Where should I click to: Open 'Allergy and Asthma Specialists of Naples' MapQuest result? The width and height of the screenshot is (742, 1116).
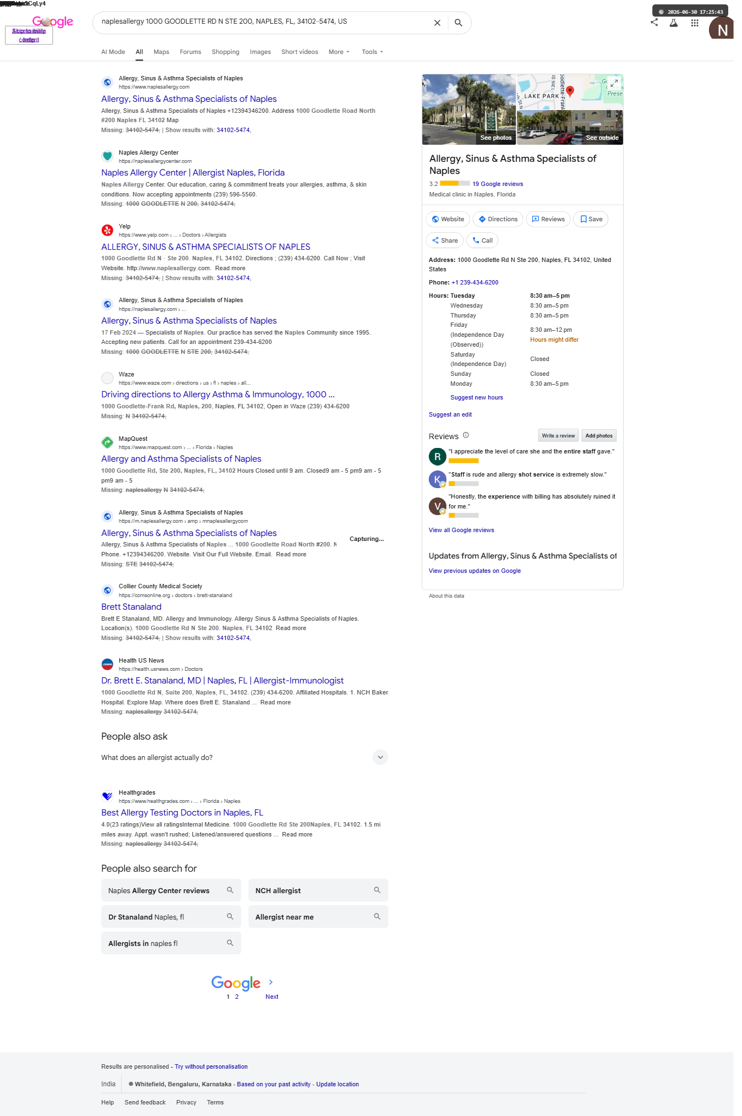click(181, 459)
